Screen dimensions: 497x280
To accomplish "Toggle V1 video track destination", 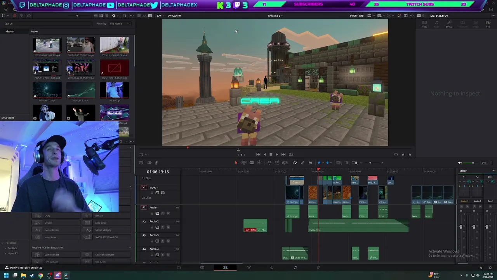I will tap(144, 187).
